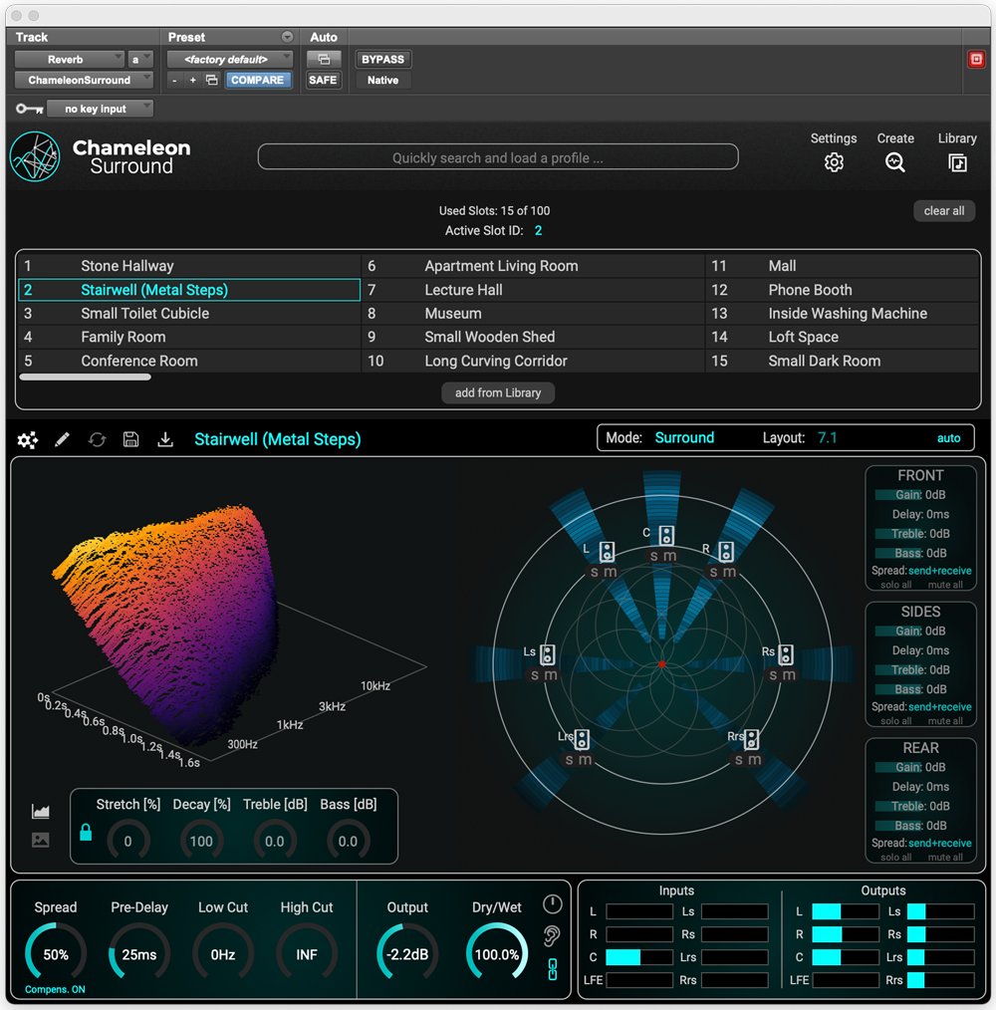This screenshot has height=1010, width=996.
Task: Click the center C speaker icon
Action: click(666, 535)
